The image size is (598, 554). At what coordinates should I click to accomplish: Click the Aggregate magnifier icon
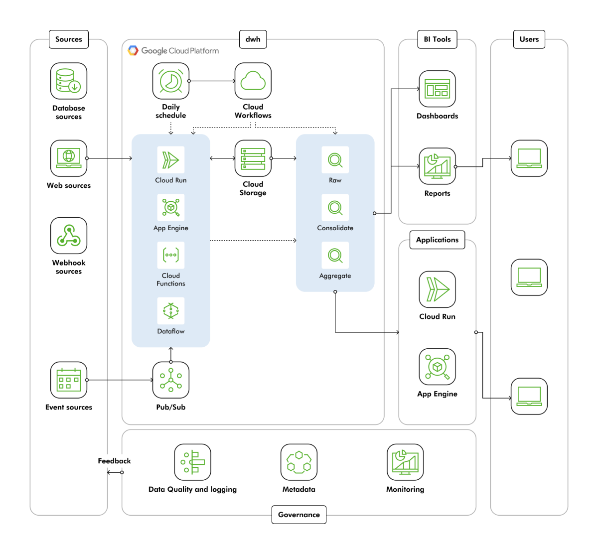coord(335,255)
